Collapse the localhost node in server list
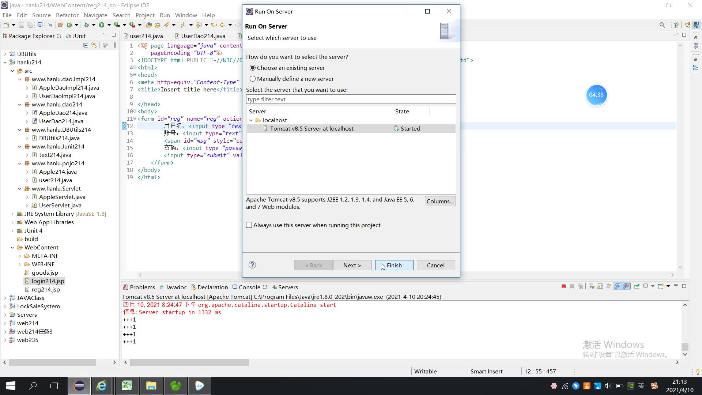The width and height of the screenshot is (702, 395). click(x=251, y=120)
